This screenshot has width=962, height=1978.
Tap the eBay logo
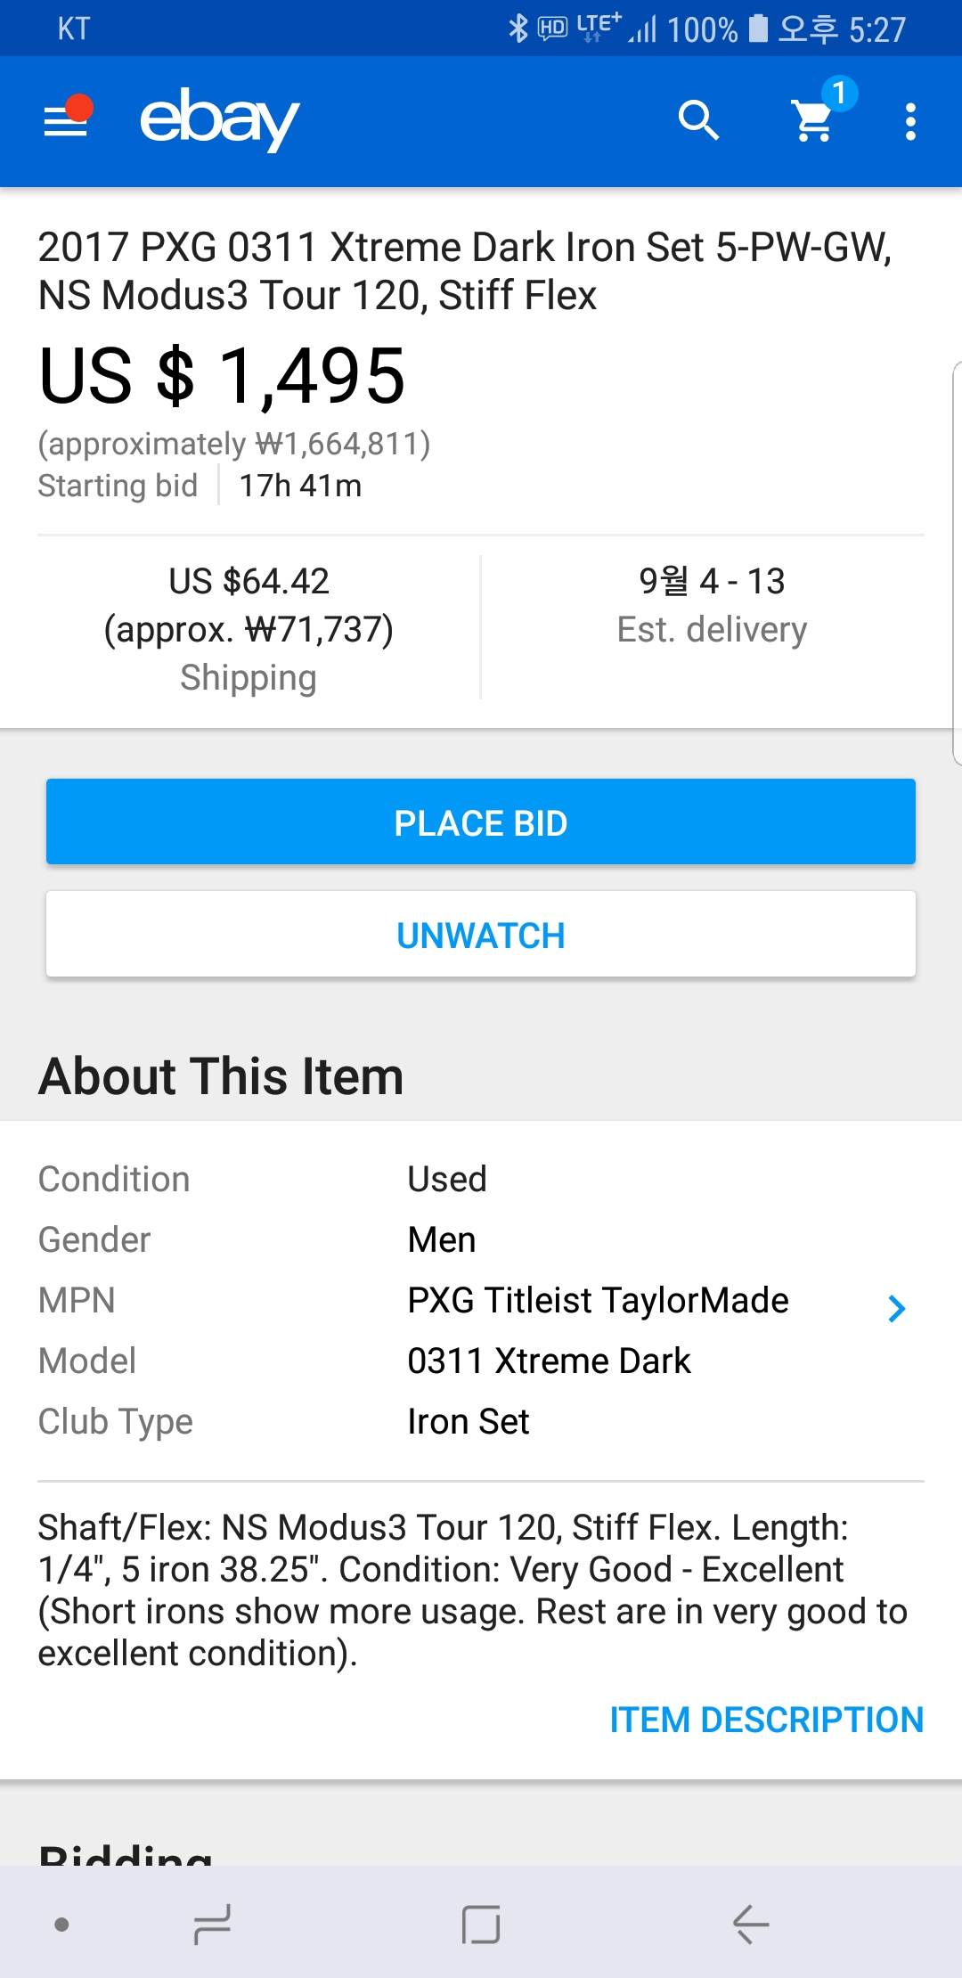pos(219,120)
